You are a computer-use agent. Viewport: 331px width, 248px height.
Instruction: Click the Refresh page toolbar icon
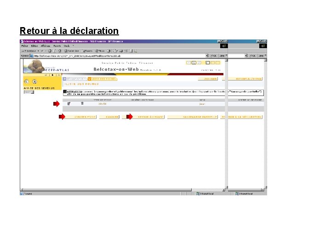[55, 51]
